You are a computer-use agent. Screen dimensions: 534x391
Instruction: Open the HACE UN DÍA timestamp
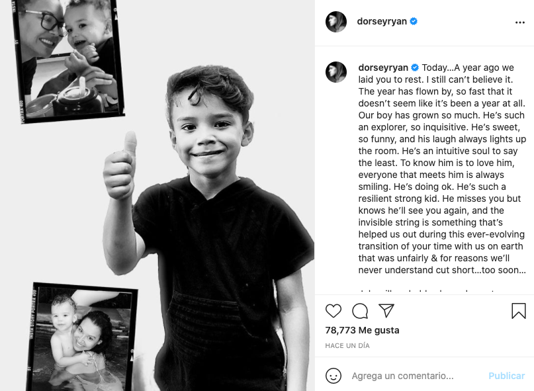tap(347, 346)
